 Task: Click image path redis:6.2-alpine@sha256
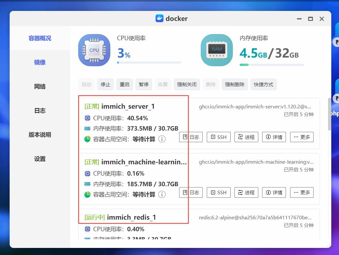coord(255,217)
